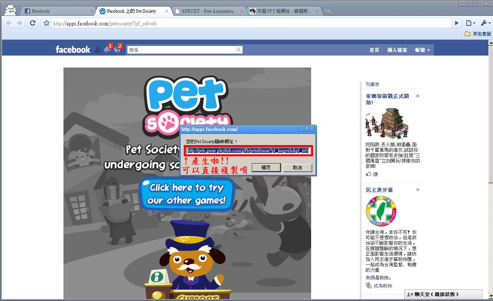Open Facebook friend requests icon
Viewport: 493px width, 301px height.
click(98, 49)
